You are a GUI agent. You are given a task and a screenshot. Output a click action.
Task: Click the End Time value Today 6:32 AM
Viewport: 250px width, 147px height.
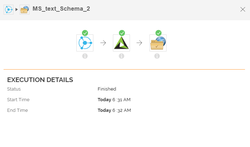pyautogui.click(x=114, y=110)
